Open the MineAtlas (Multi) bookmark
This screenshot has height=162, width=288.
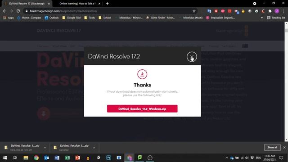click(191, 18)
